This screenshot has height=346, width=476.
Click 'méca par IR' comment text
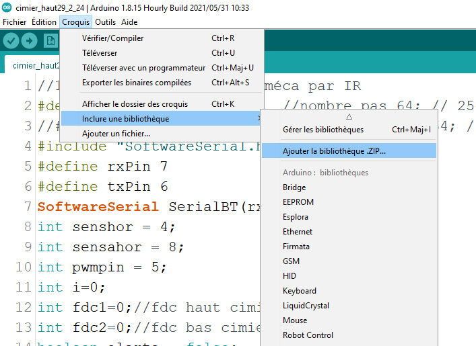[x=312, y=86]
